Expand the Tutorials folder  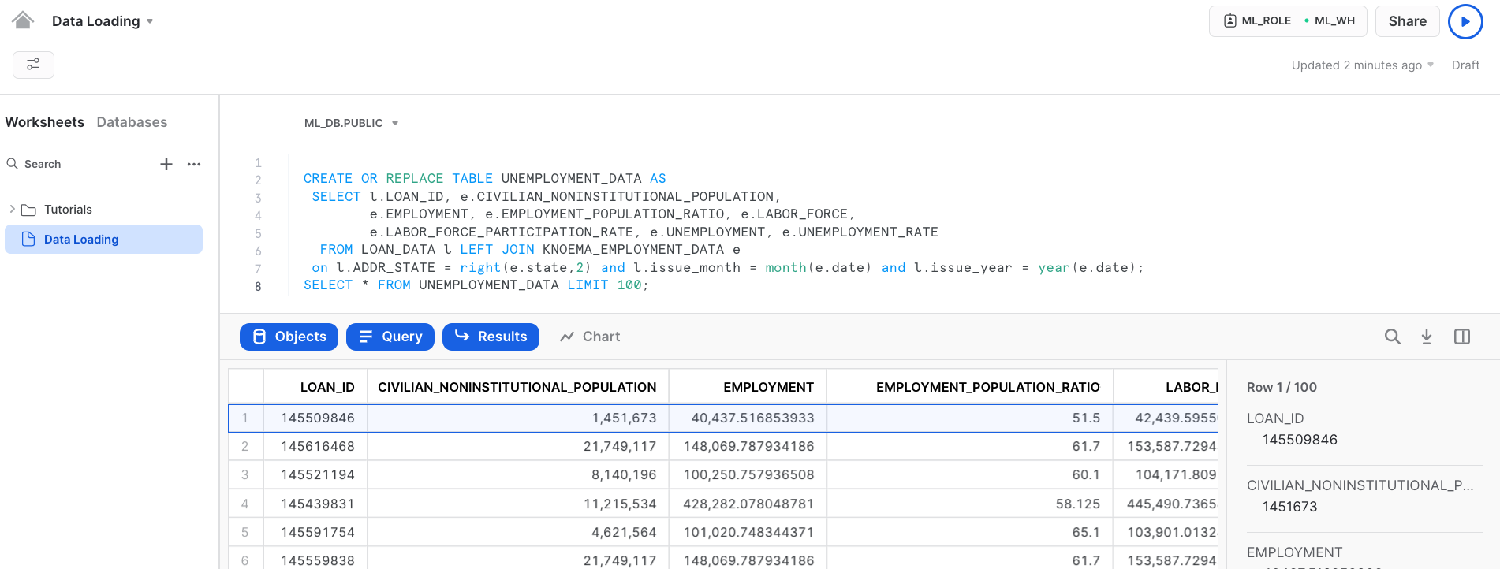point(13,210)
